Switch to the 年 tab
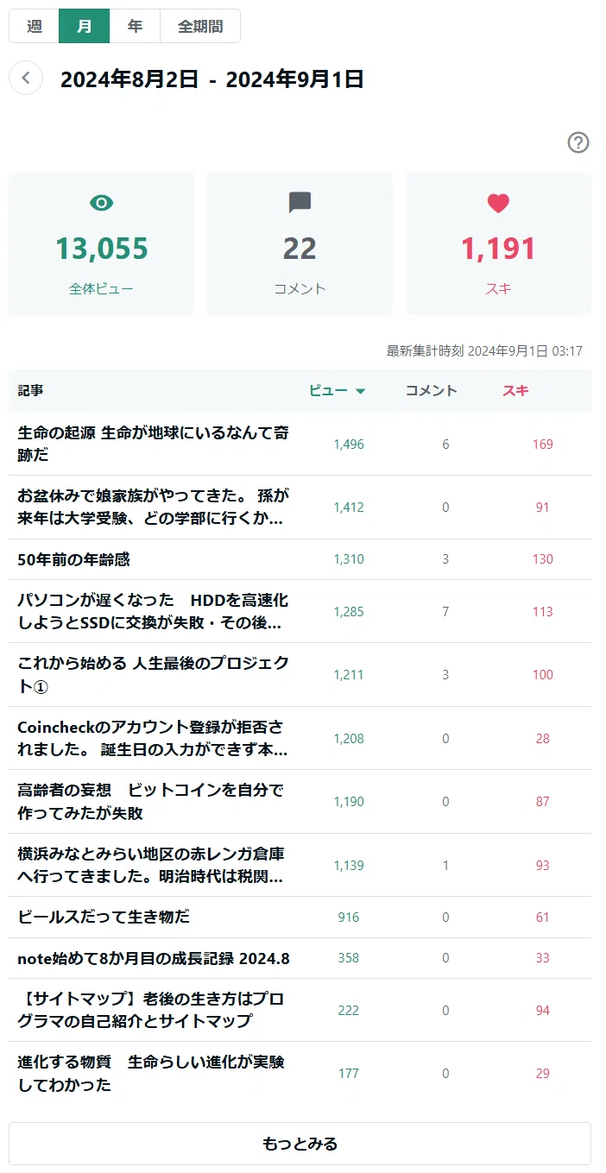 135,26
